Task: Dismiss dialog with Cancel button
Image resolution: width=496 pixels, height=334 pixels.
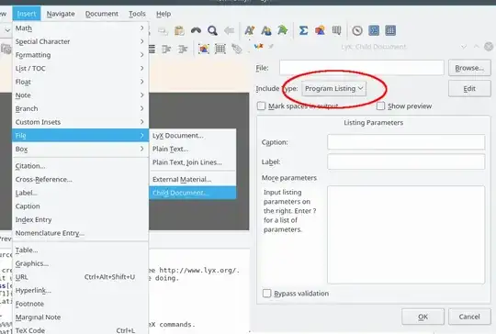Action: (x=469, y=317)
